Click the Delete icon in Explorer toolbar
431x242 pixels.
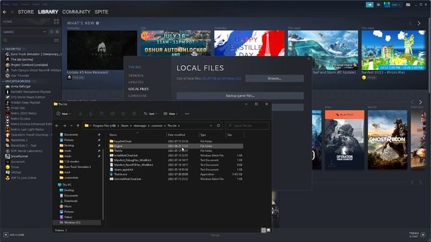point(134,114)
